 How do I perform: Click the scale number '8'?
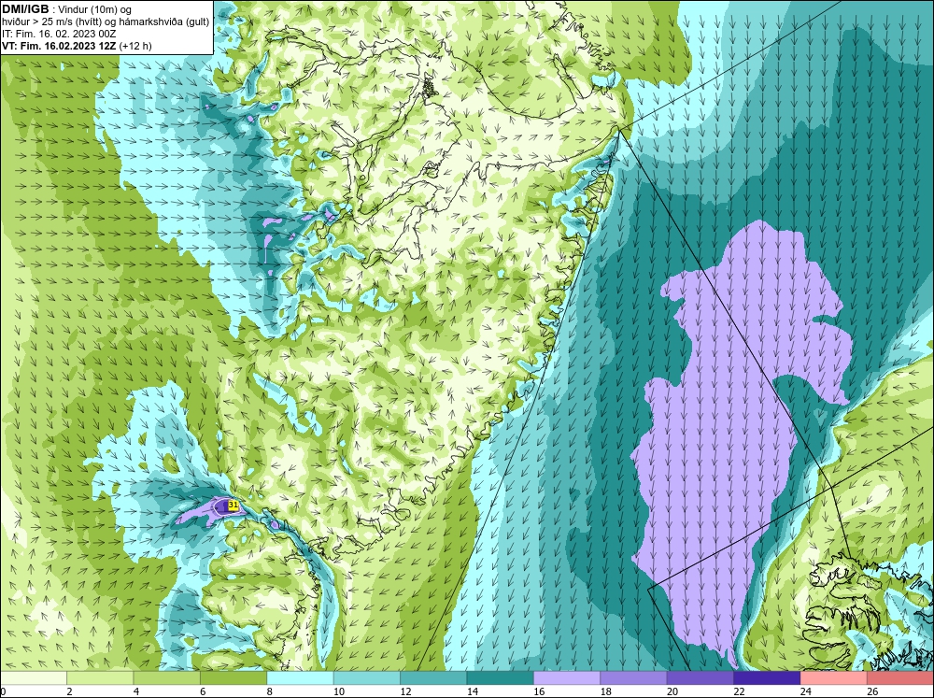click(x=270, y=691)
